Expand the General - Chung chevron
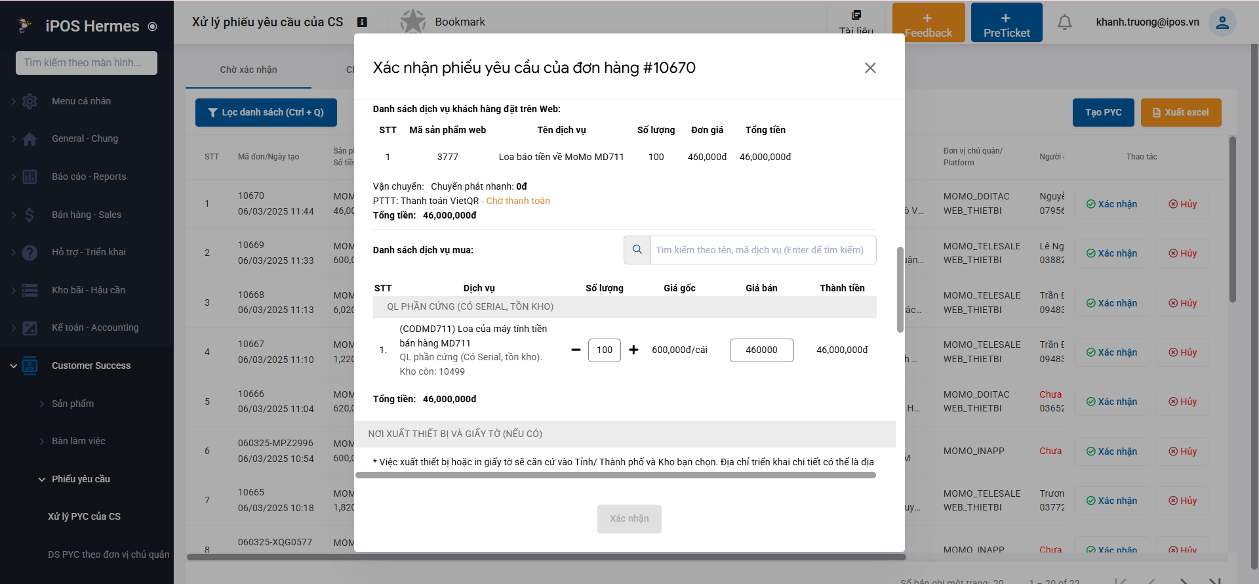The image size is (1259, 584). click(x=13, y=139)
